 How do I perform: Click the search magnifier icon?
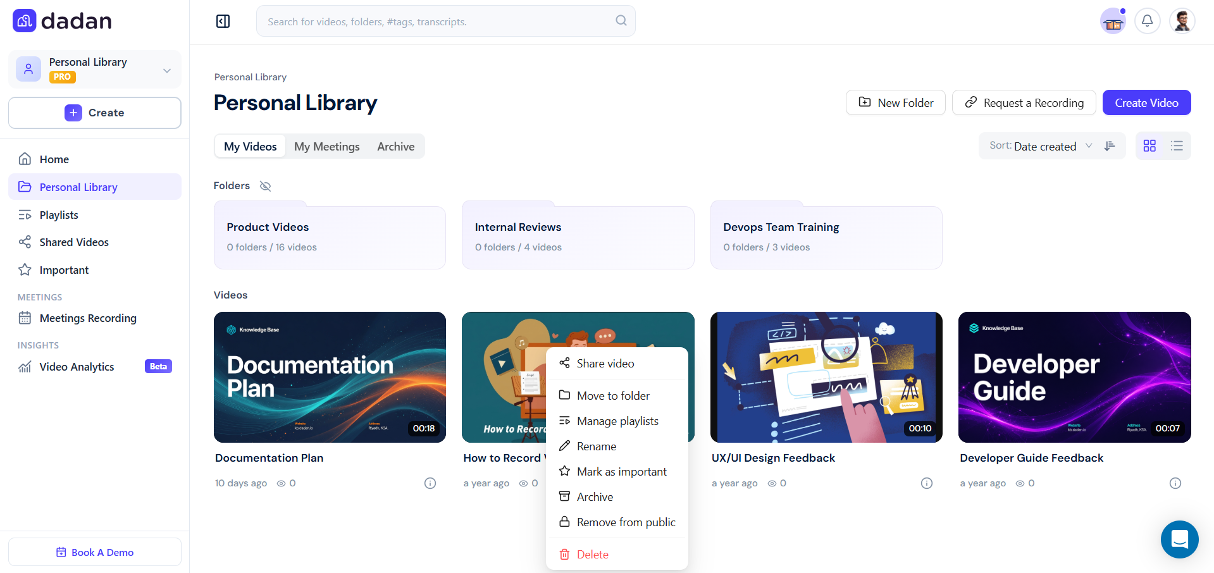[x=621, y=21]
